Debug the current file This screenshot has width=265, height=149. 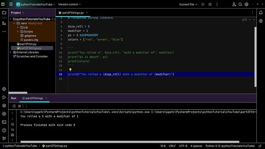pos(210,5)
